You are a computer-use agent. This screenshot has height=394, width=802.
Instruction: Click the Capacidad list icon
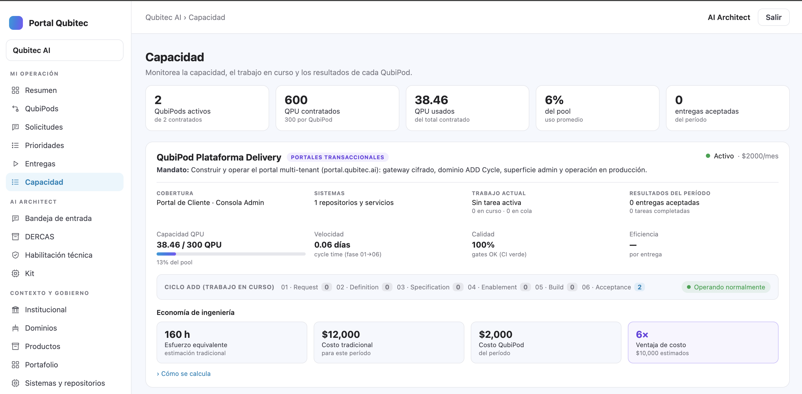click(x=15, y=182)
